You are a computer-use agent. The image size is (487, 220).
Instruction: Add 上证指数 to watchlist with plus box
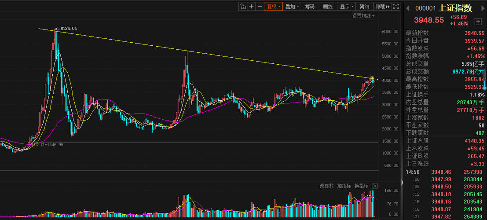click(x=478, y=22)
